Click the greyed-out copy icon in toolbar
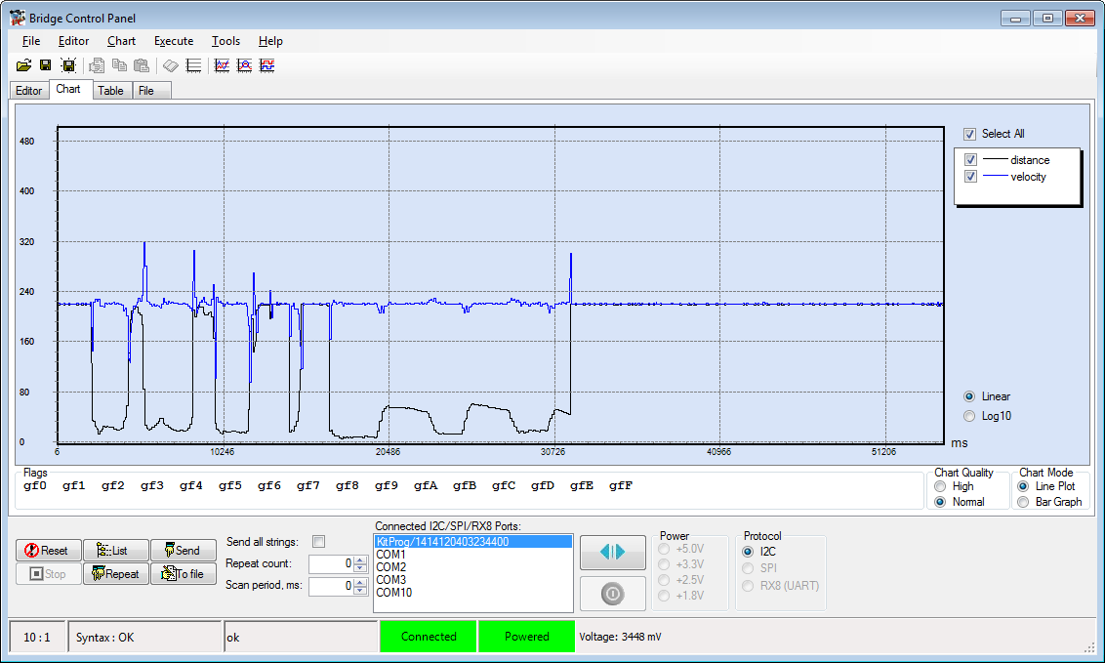 pos(120,65)
